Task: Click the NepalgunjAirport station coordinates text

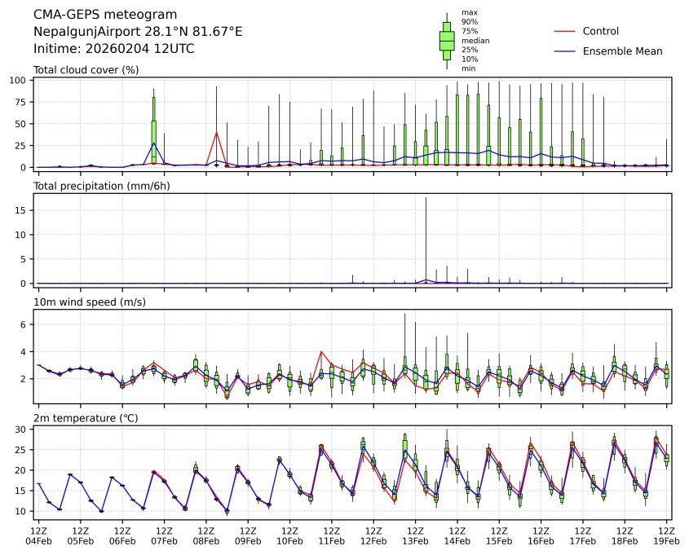Action: (x=138, y=32)
